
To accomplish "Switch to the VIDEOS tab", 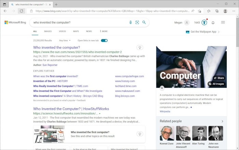I will click(x=62, y=31).
